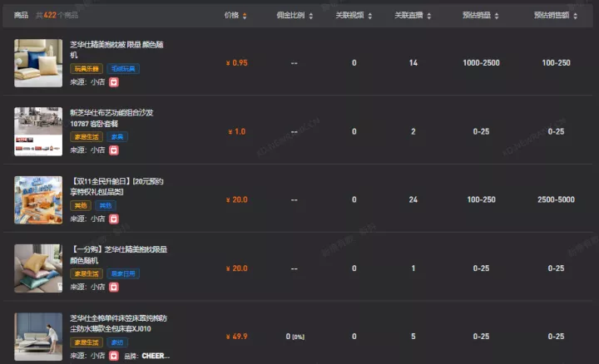Viewport: 599px width, 364px height.
Task: Click the 小店 shop icon for the ¥0.95 pillow product
Action: click(114, 82)
